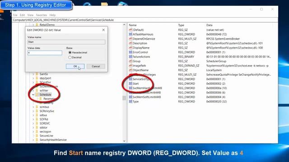This screenshot has height=162, width=289.
Task: Click the sdbus folder icon
Action: [37, 115]
